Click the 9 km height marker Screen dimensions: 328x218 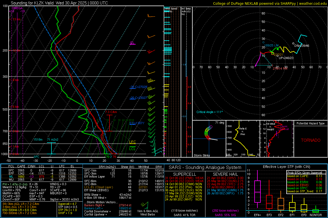16,80
